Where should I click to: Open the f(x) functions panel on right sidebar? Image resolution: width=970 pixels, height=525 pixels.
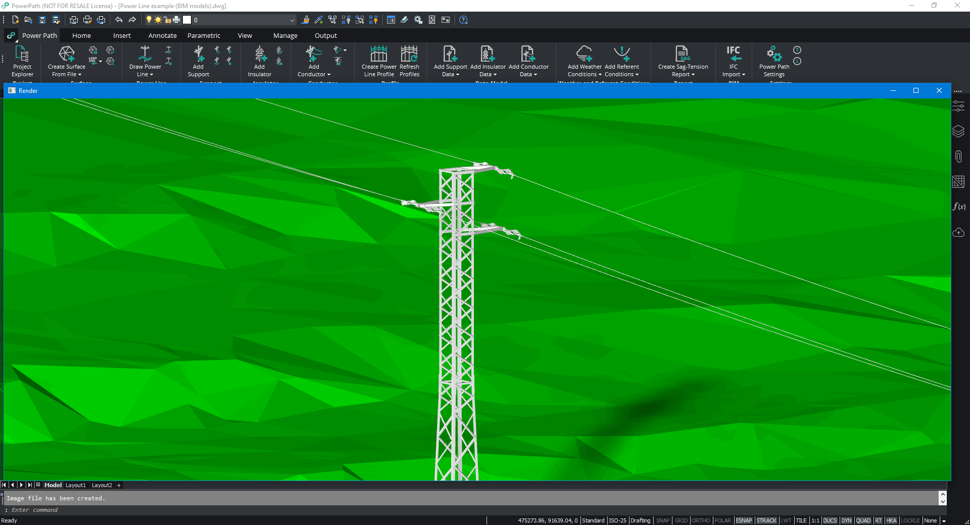(958, 207)
